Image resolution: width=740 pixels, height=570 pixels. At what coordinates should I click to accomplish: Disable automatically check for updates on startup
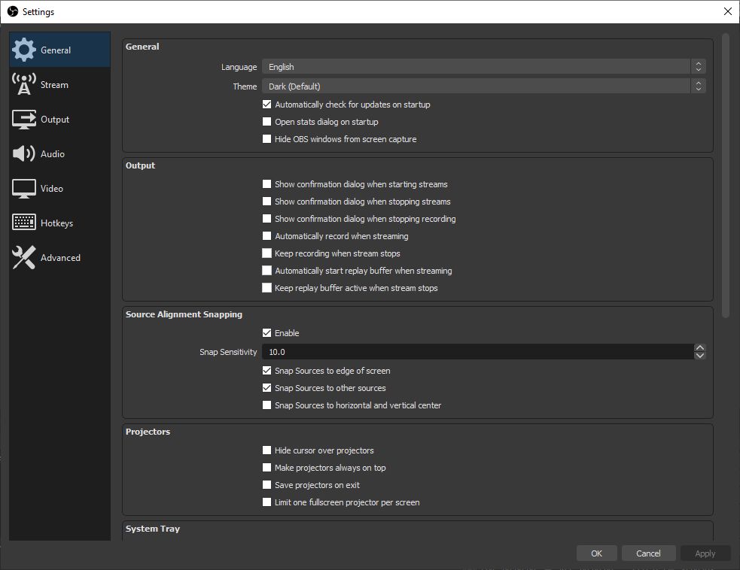coord(266,105)
